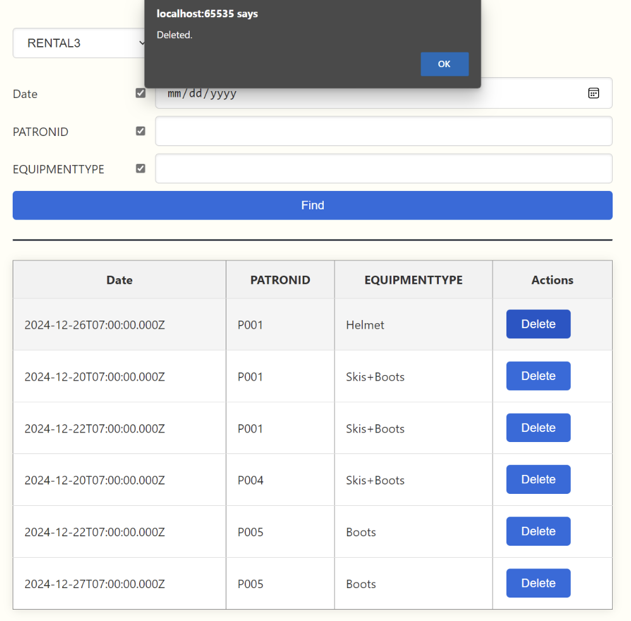Image resolution: width=631 pixels, height=621 pixels.
Task: Click OK in the Deleted alert dialog
Action: tap(444, 64)
